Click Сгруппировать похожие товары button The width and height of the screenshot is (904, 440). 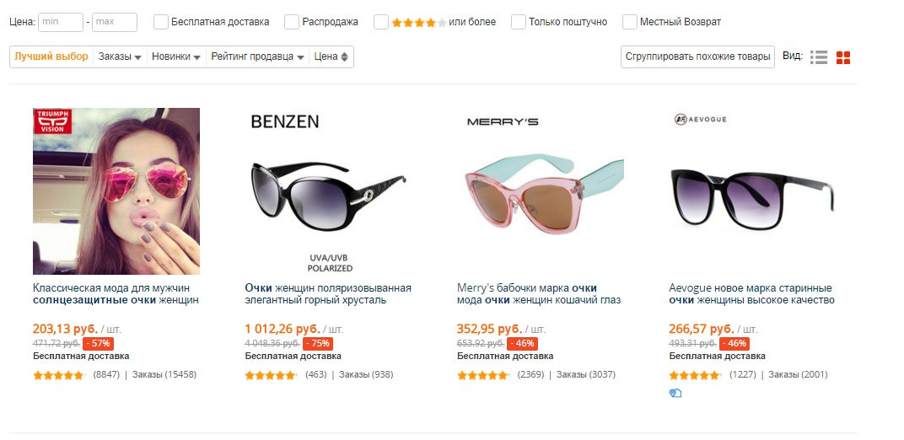click(x=697, y=57)
